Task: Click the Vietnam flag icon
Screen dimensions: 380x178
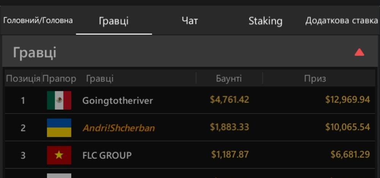Action: [59, 155]
